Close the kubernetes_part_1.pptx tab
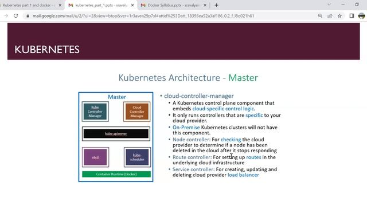 pos(132,5)
